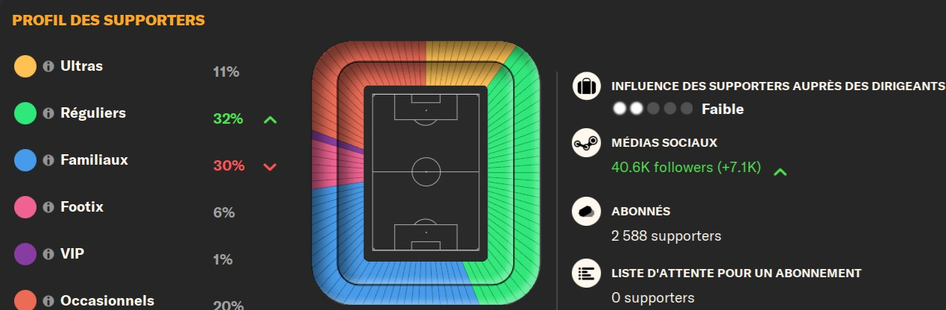Image resolution: width=946 pixels, height=310 pixels.
Task: Click the Médias Sociaux share icon
Action: 587,142
